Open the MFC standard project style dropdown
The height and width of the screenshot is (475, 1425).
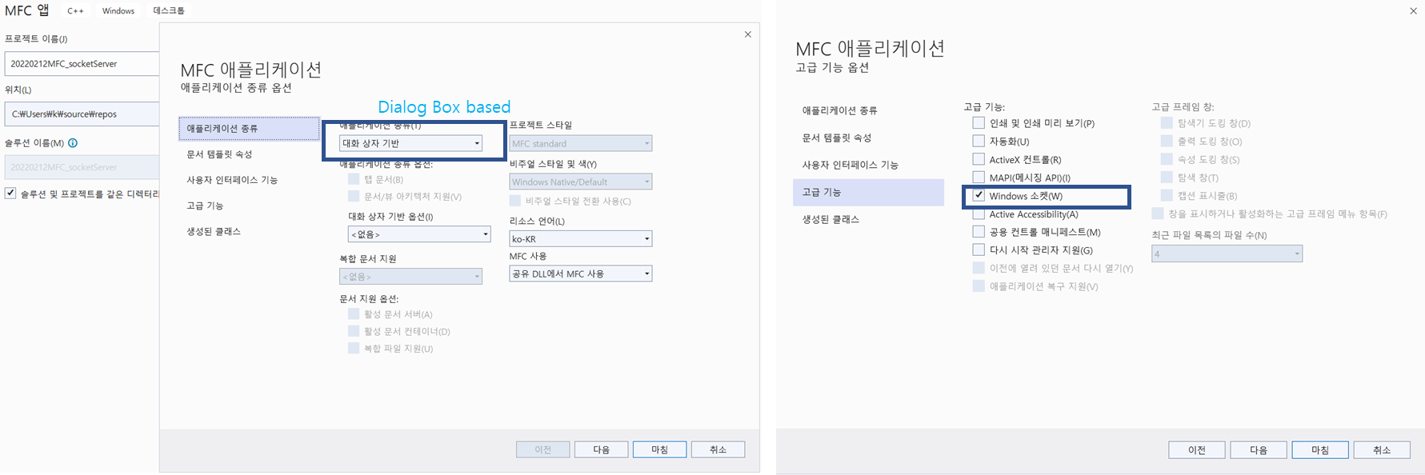pyautogui.click(x=581, y=143)
